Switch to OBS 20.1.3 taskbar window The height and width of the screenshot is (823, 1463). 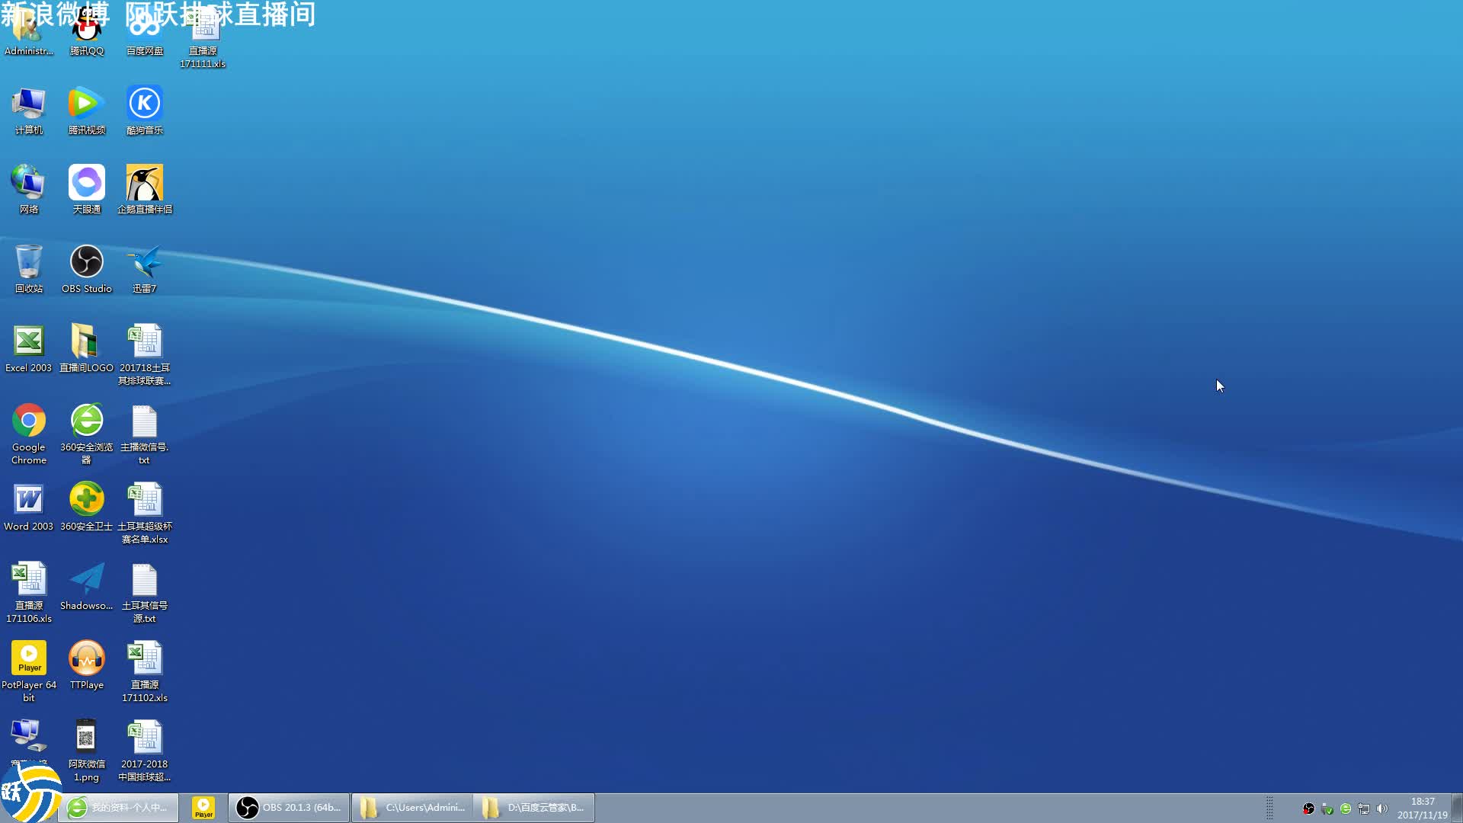pyautogui.click(x=289, y=808)
